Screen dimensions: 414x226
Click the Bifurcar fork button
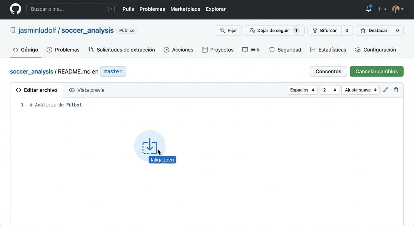(x=324, y=30)
